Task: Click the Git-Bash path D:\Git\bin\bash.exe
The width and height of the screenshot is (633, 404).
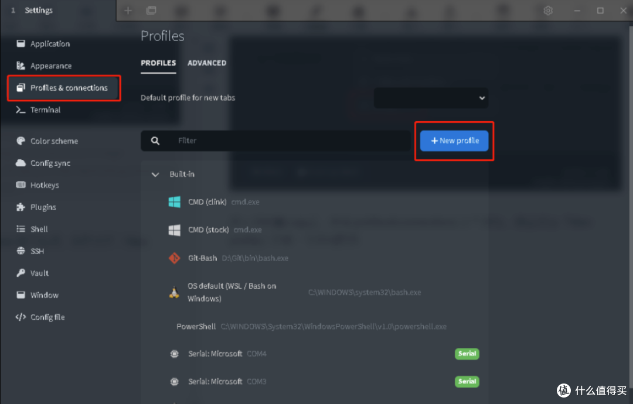Action: pos(255,258)
